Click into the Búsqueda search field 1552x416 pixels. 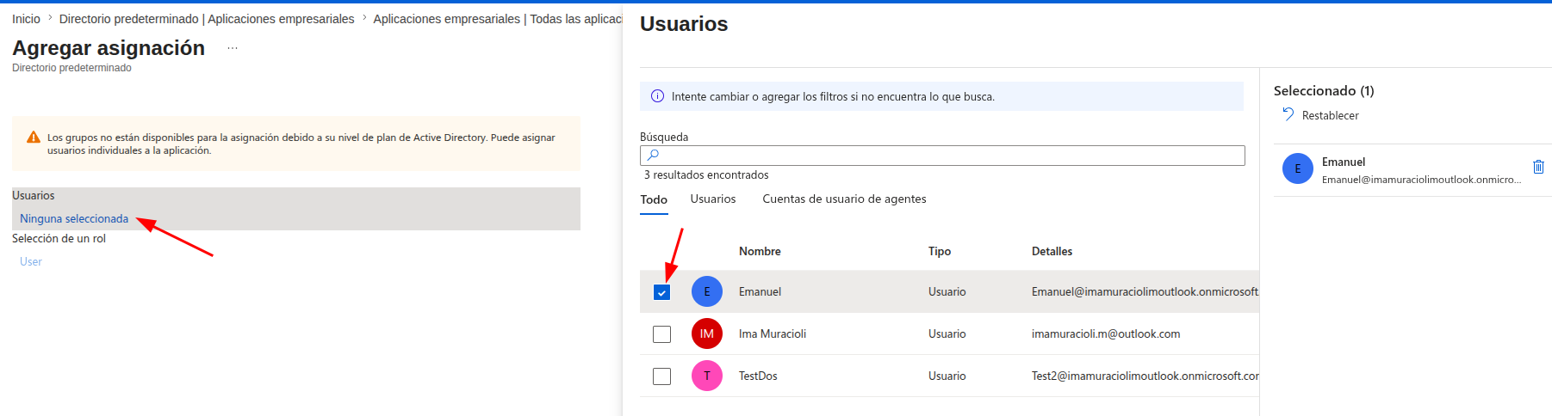click(x=942, y=156)
